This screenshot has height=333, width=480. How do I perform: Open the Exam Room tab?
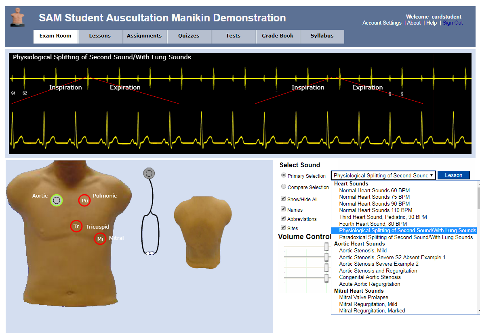55,36
